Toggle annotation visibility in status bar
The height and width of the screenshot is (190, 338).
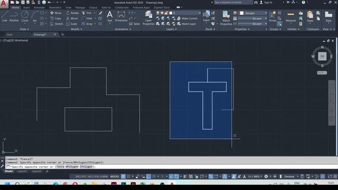[233, 176]
